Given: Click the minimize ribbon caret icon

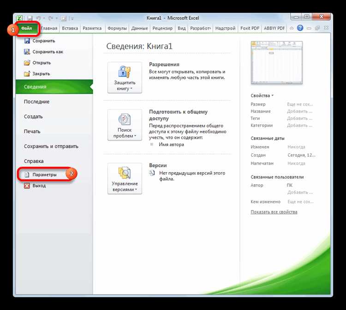Looking at the screenshot, I should (x=292, y=28).
